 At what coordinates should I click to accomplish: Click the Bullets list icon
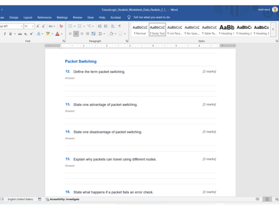(x=70, y=26)
